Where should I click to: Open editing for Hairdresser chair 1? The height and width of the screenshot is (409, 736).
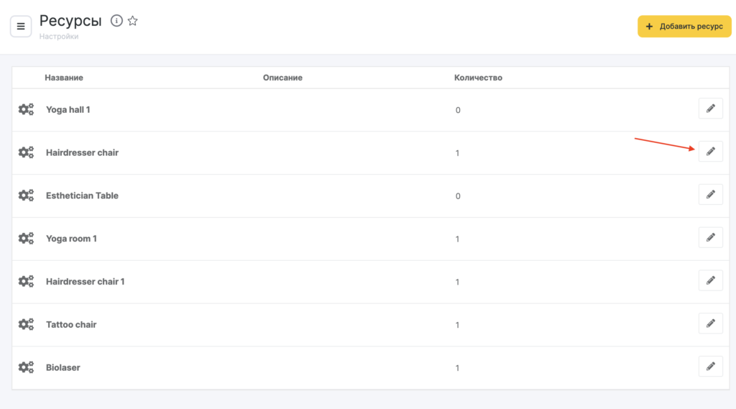[710, 281]
